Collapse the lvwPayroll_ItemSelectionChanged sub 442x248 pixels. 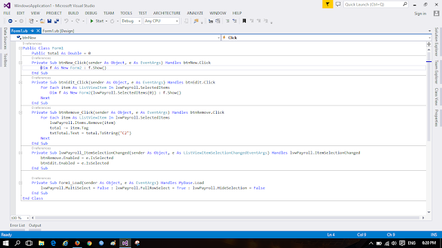click(20, 153)
